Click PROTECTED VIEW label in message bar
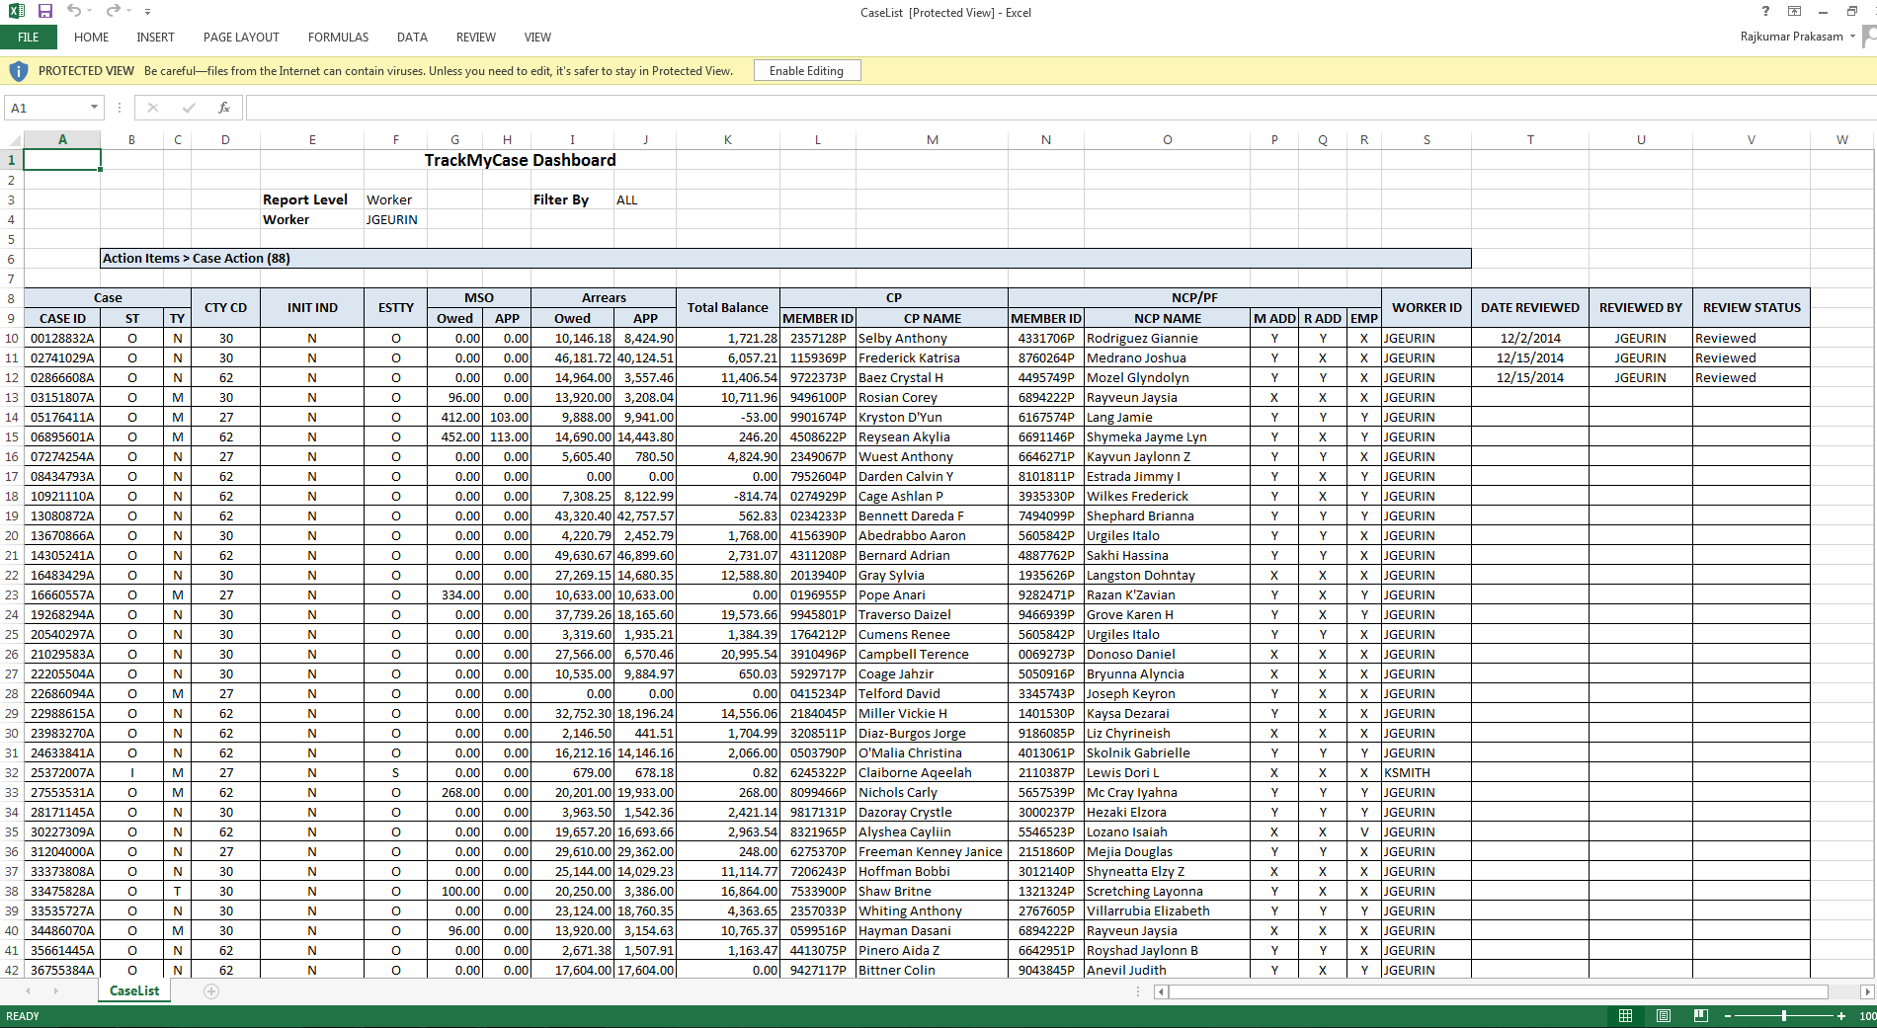Viewport: 1877px width, 1028px height. [x=86, y=71]
